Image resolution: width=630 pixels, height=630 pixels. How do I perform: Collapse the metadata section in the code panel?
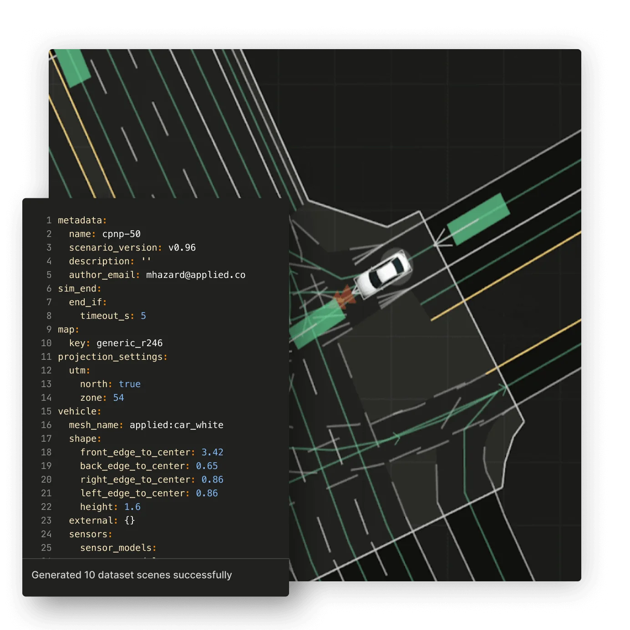[80, 220]
